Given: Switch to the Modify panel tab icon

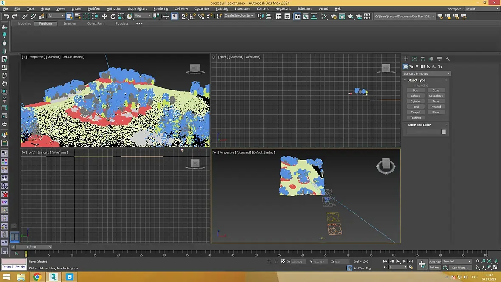Looking at the screenshot, I should [414, 59].
